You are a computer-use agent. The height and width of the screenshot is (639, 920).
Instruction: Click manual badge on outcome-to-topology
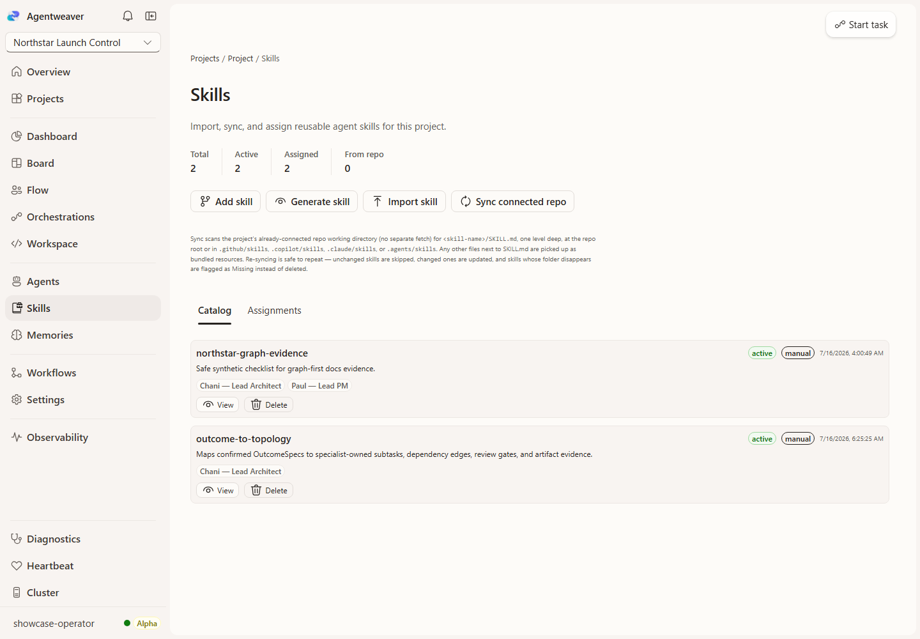pos(798,438)
